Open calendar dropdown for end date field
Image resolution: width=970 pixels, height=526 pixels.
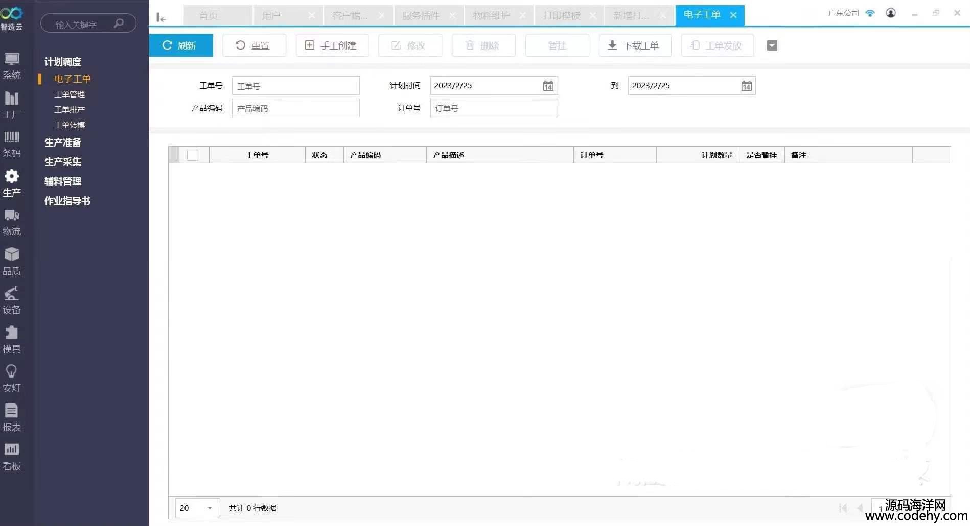tap(746, 86)
